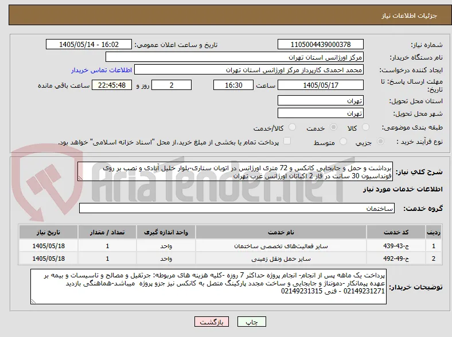This screenshot has height=337, width=452.
Task: Click the کد خدمت column header
Action: (396, 232)
